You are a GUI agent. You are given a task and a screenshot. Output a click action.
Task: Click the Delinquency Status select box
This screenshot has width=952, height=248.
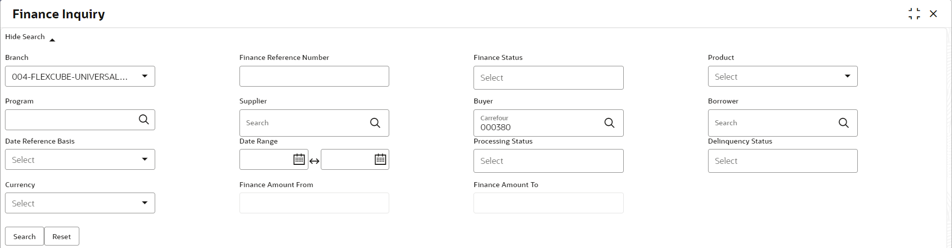pos(782,161)
